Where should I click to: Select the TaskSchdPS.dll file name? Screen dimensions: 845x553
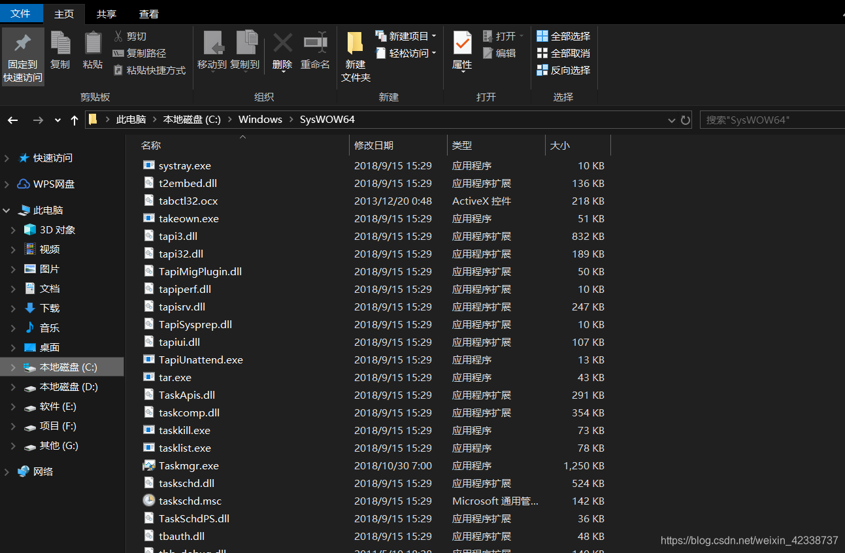(194, 519)
